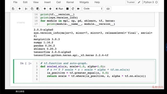Image resolution: width=167 pixels, height=94 pixels.
Task: Click the keras 2.2.4-tf output line
Action: pos(71,55)
